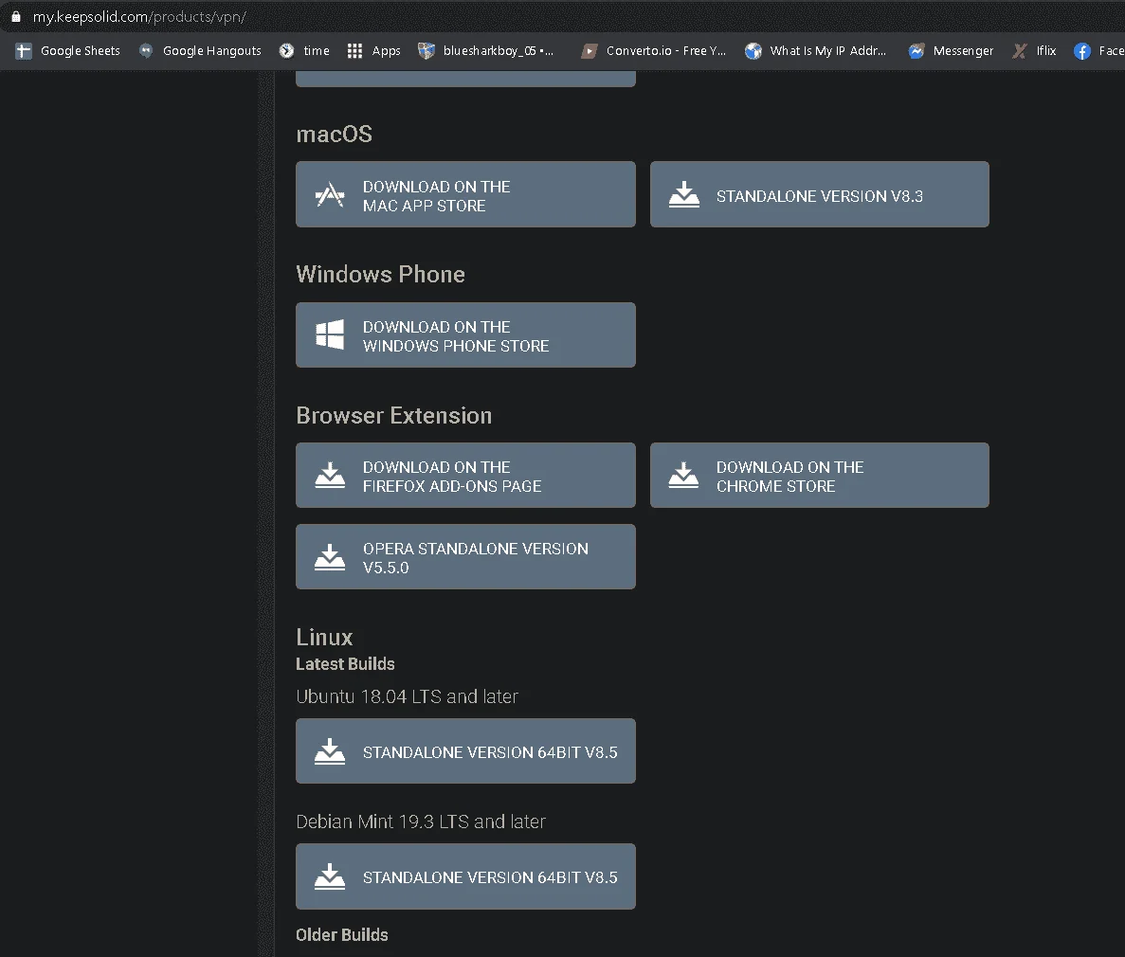Download macOS Standalone Version V8.3
Image resolution: width=1125 pixels, height=957 pixels.
[x=820, y=194]
